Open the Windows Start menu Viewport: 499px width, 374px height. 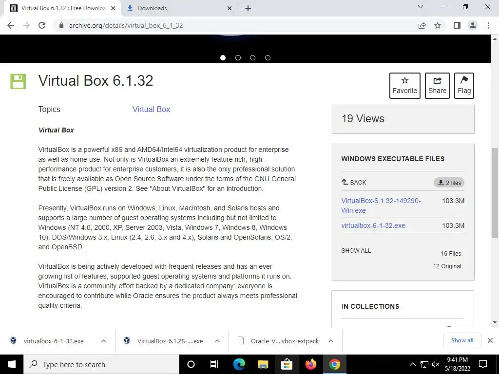12,364
